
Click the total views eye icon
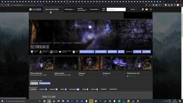coord(60,52)
